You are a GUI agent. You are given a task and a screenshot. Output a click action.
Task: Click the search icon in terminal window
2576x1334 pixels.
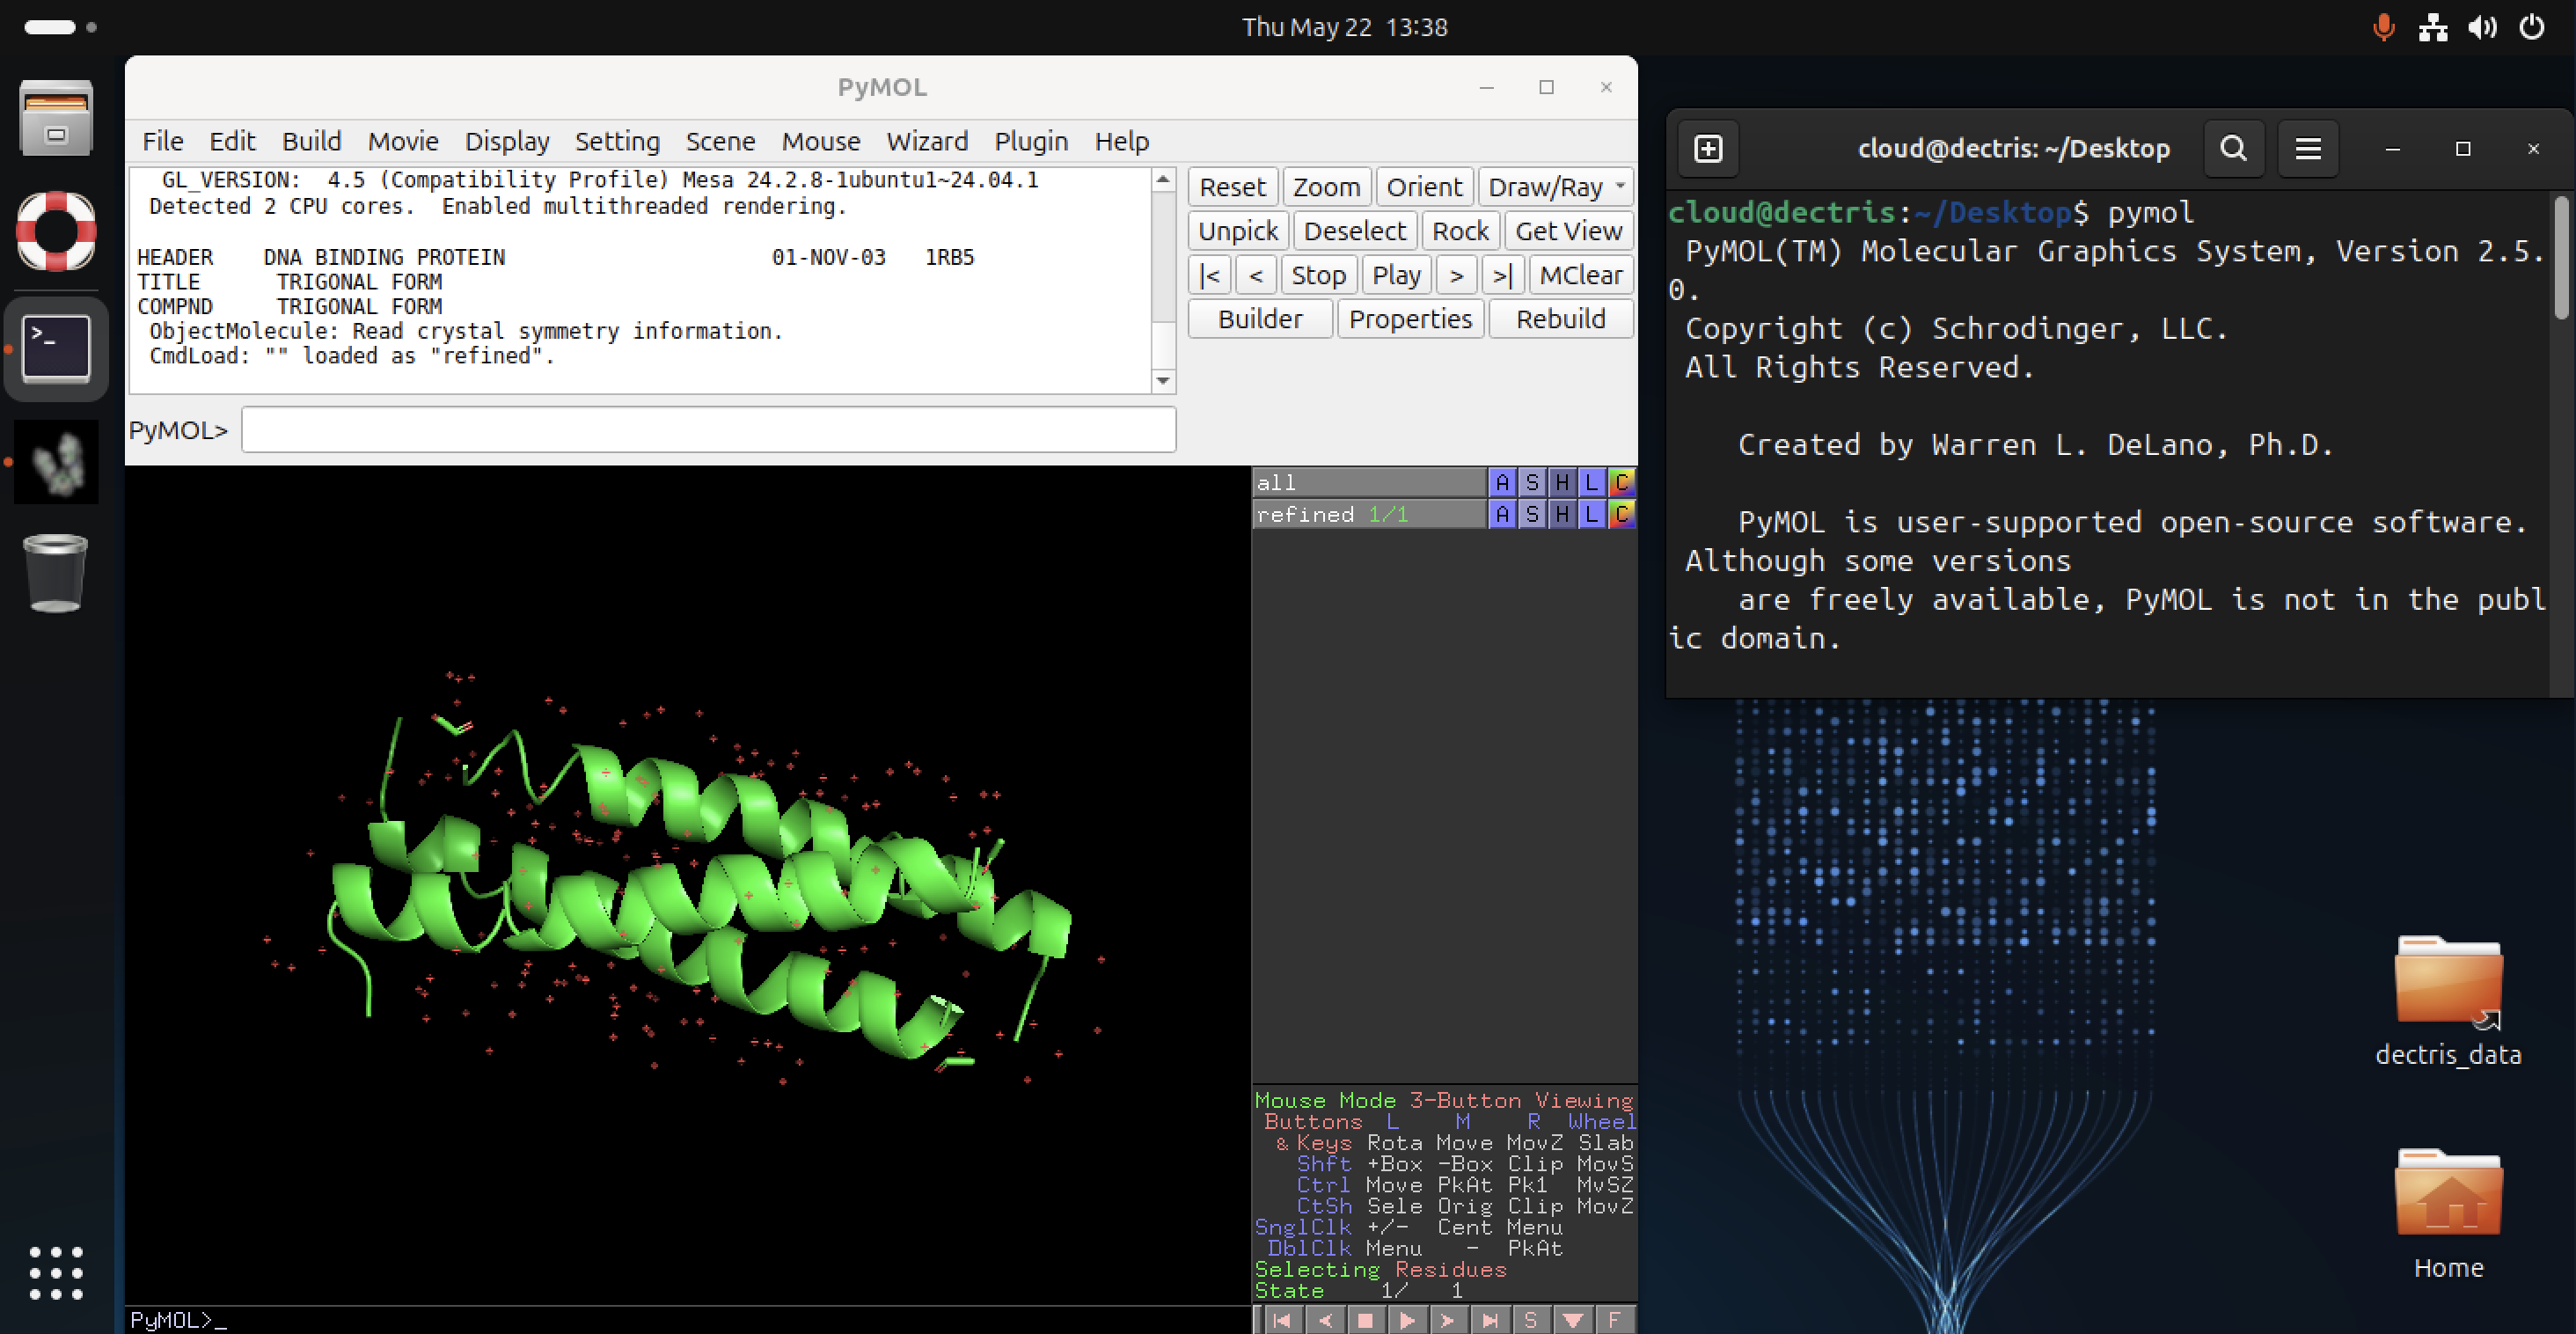(x=2233, y=149)
